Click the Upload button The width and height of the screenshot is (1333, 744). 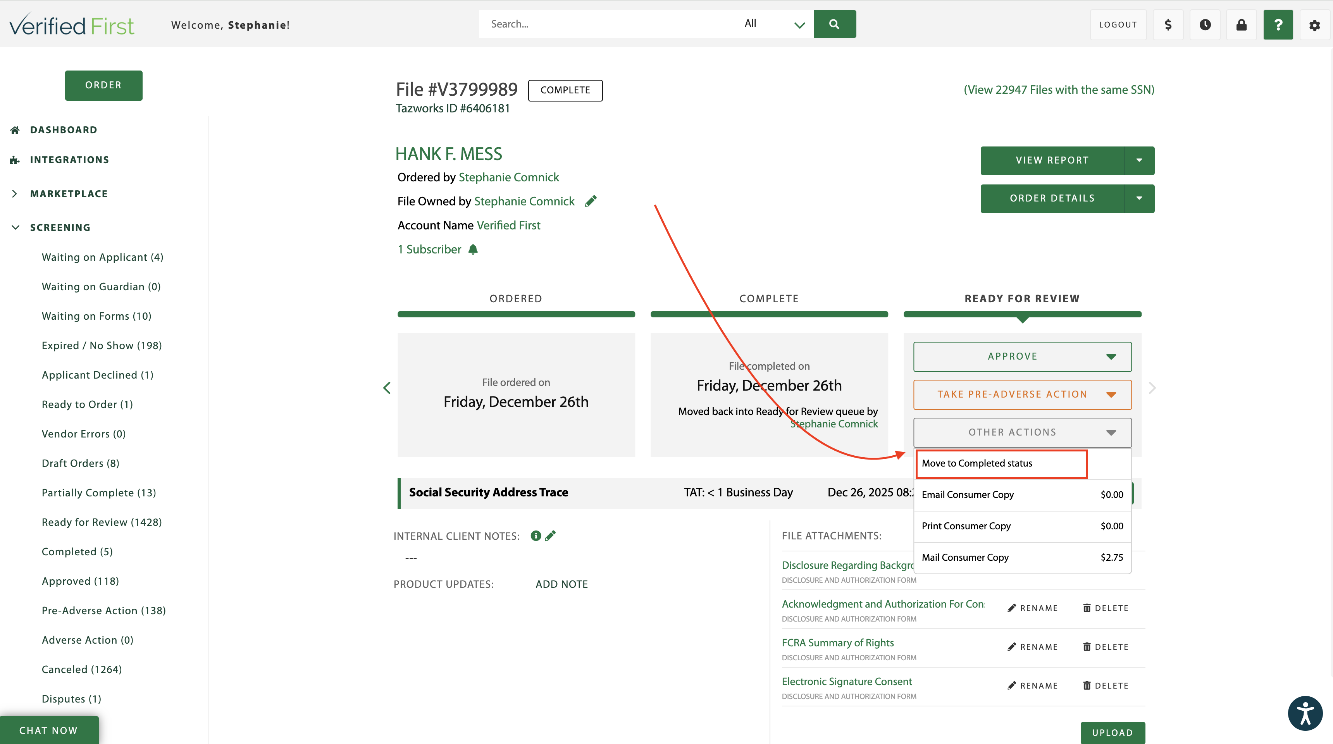coord(1112,732)
